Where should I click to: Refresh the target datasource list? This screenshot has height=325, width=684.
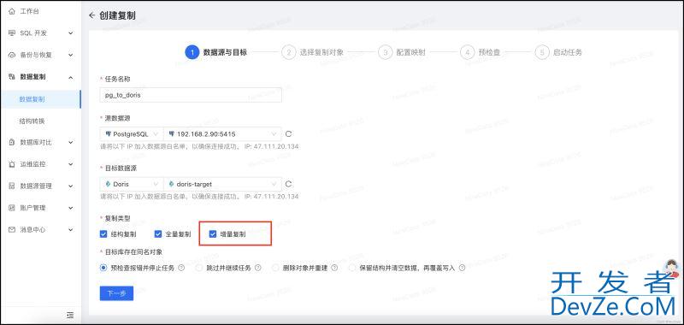coord(288,184)
